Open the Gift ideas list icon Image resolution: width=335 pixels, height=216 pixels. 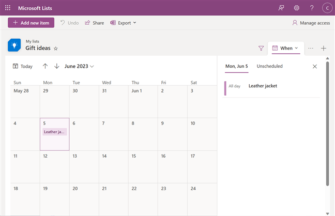click(x=14, y=45)
